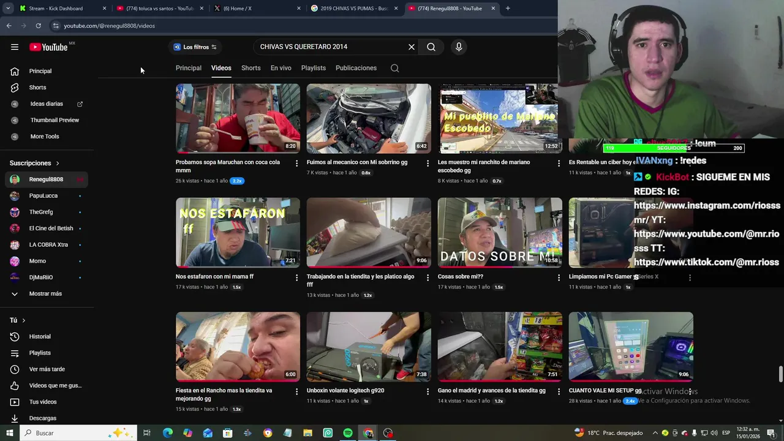Open the Publicaciones channel tab
Viewport: 784px width, 441px height.
(356, 68)
